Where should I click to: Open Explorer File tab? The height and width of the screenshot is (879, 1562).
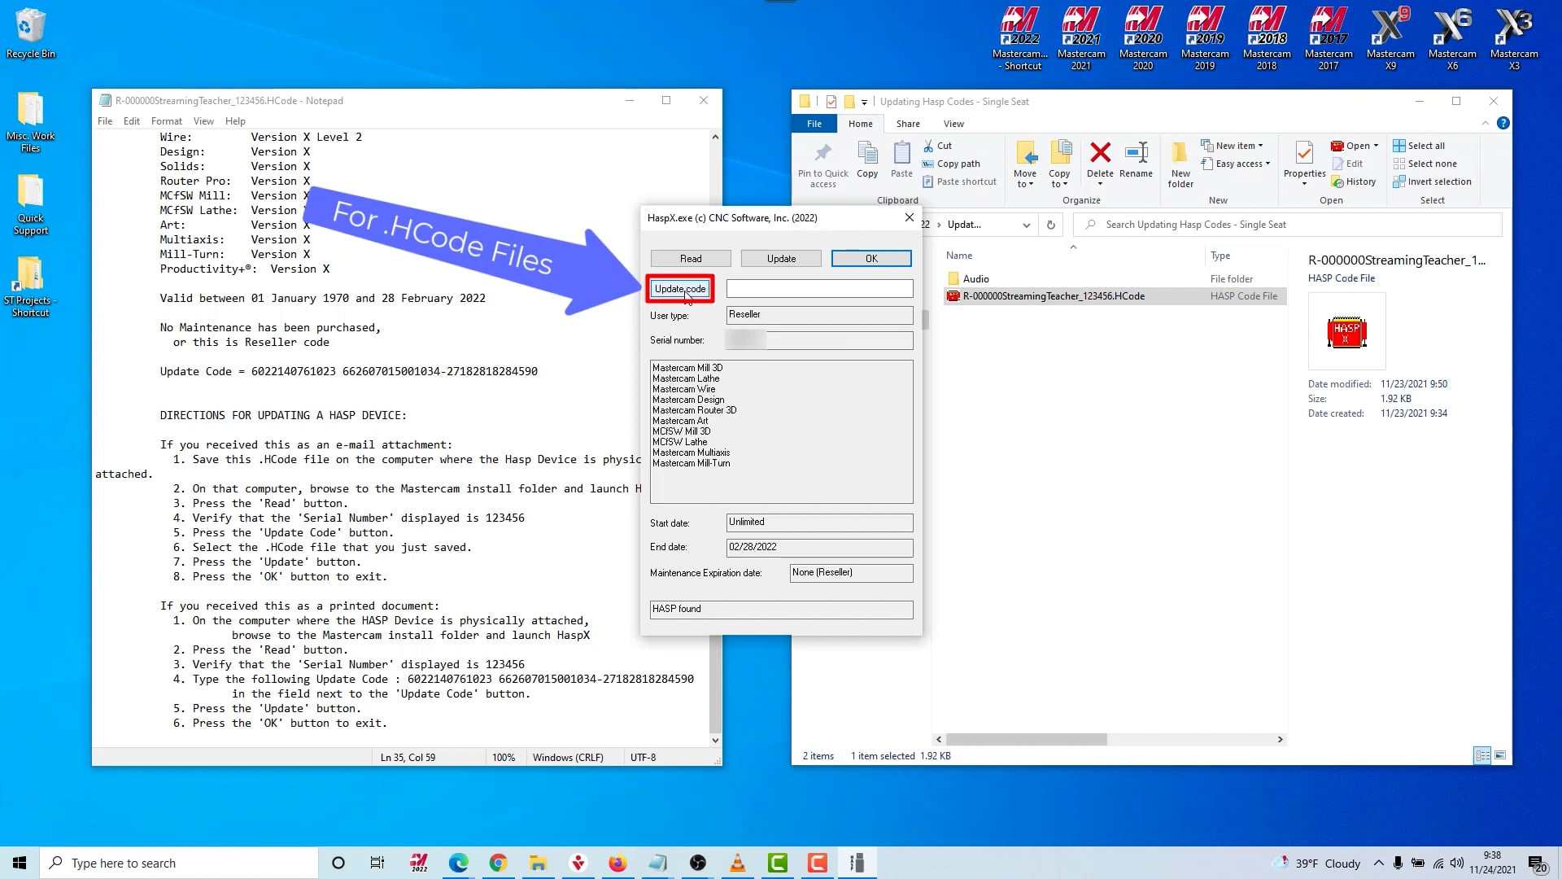click(814, 124)
